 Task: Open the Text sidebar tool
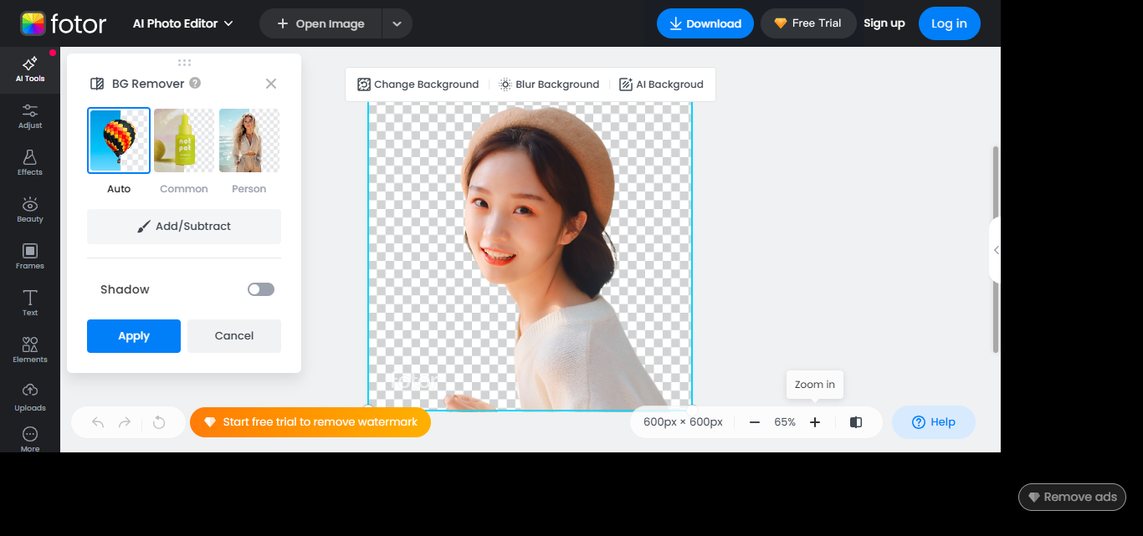(x=30, y=304)
